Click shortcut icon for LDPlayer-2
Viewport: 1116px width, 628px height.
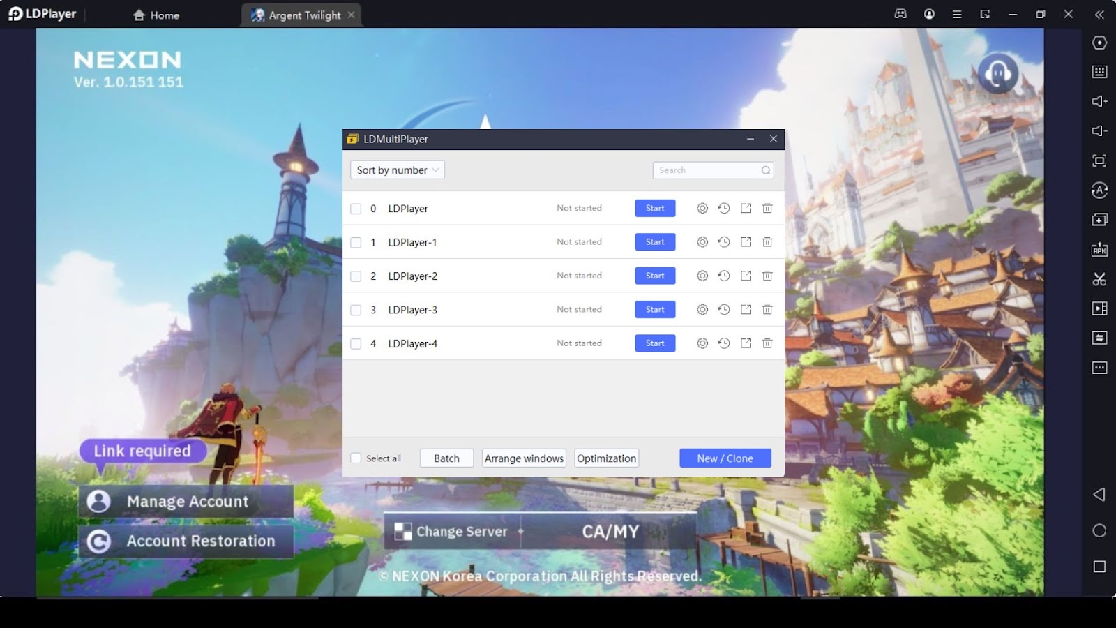(746, 276)
